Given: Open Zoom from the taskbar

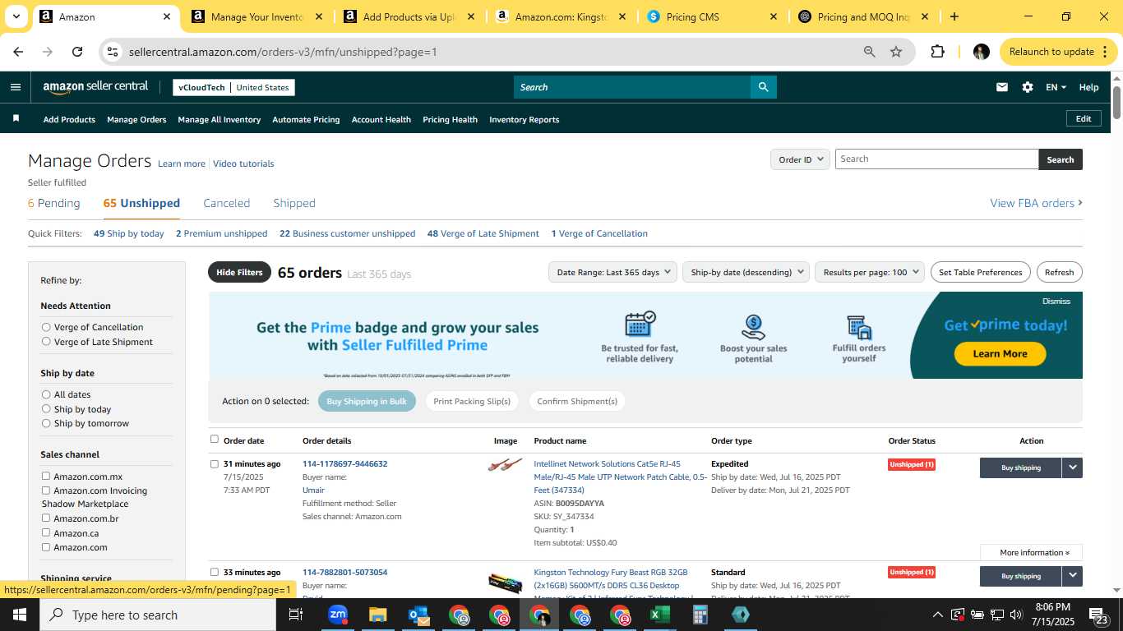Looking at the screenshot, I should click(337, 615).
